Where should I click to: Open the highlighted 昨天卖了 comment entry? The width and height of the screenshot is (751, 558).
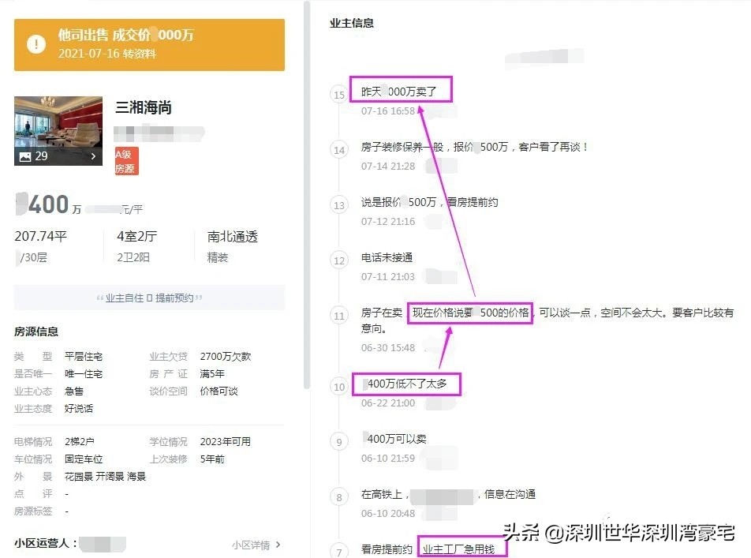click(401, 90)
